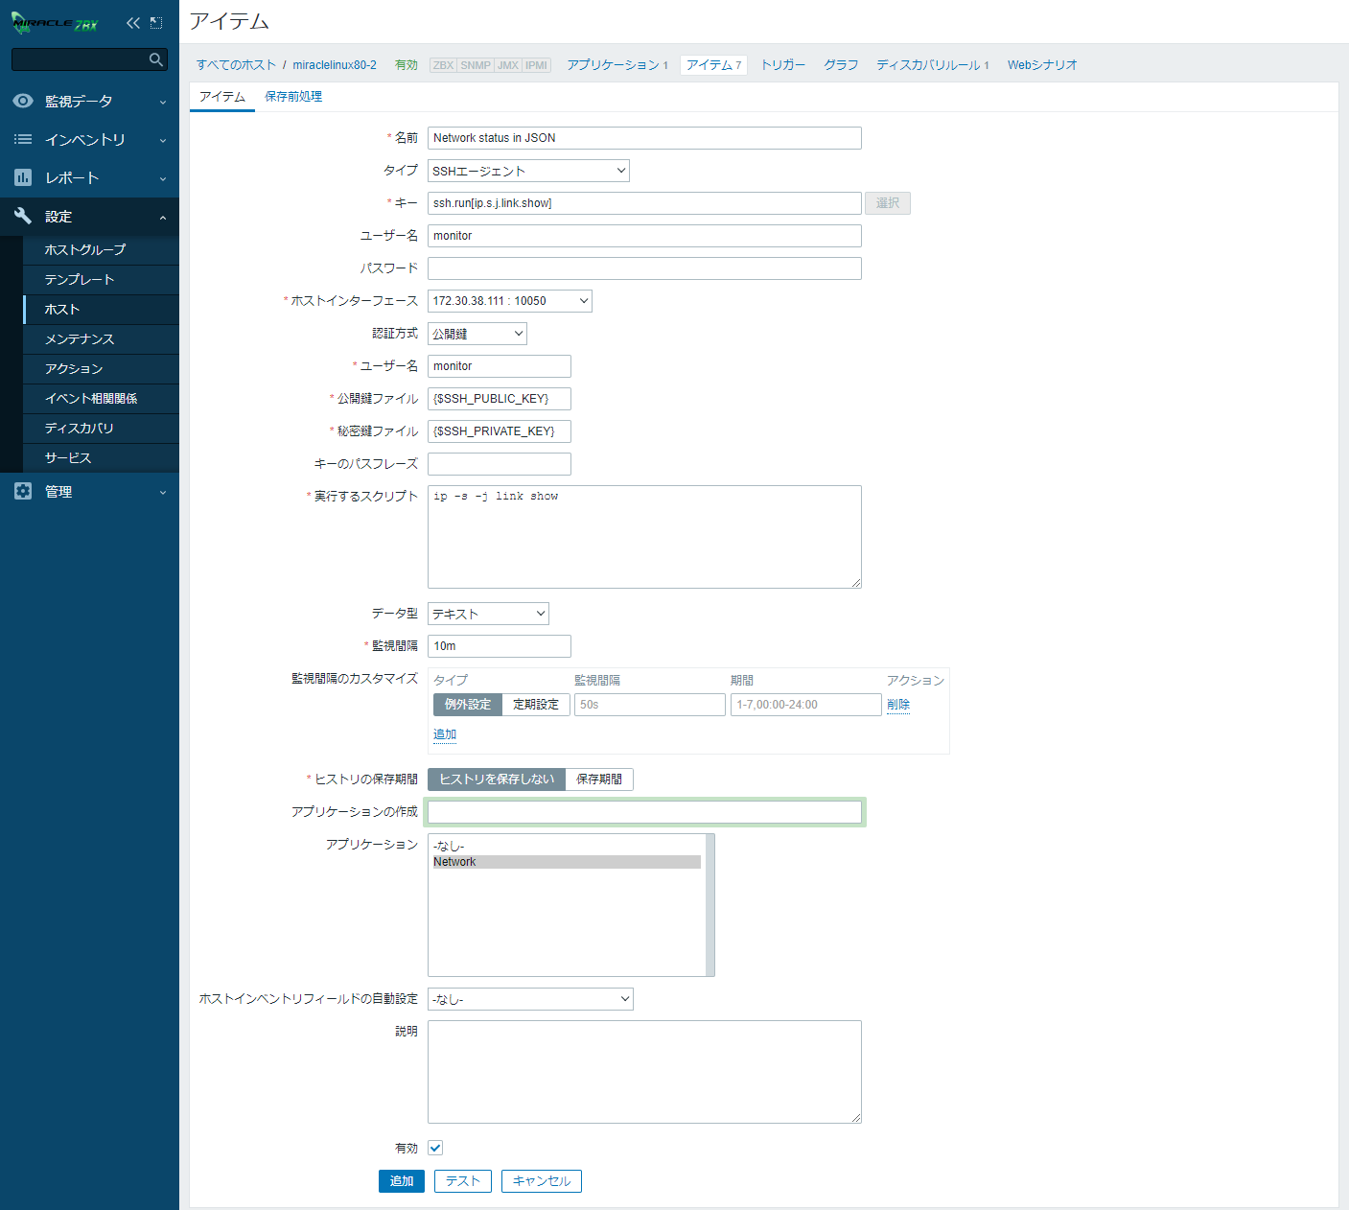Click the application list scrollbar
Screen dimensions: 1349x1210
[x=709, y=904]
